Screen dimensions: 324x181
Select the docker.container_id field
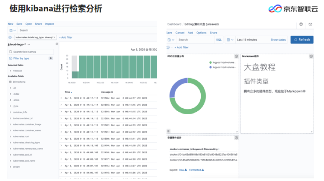click(x=23, y=118)
